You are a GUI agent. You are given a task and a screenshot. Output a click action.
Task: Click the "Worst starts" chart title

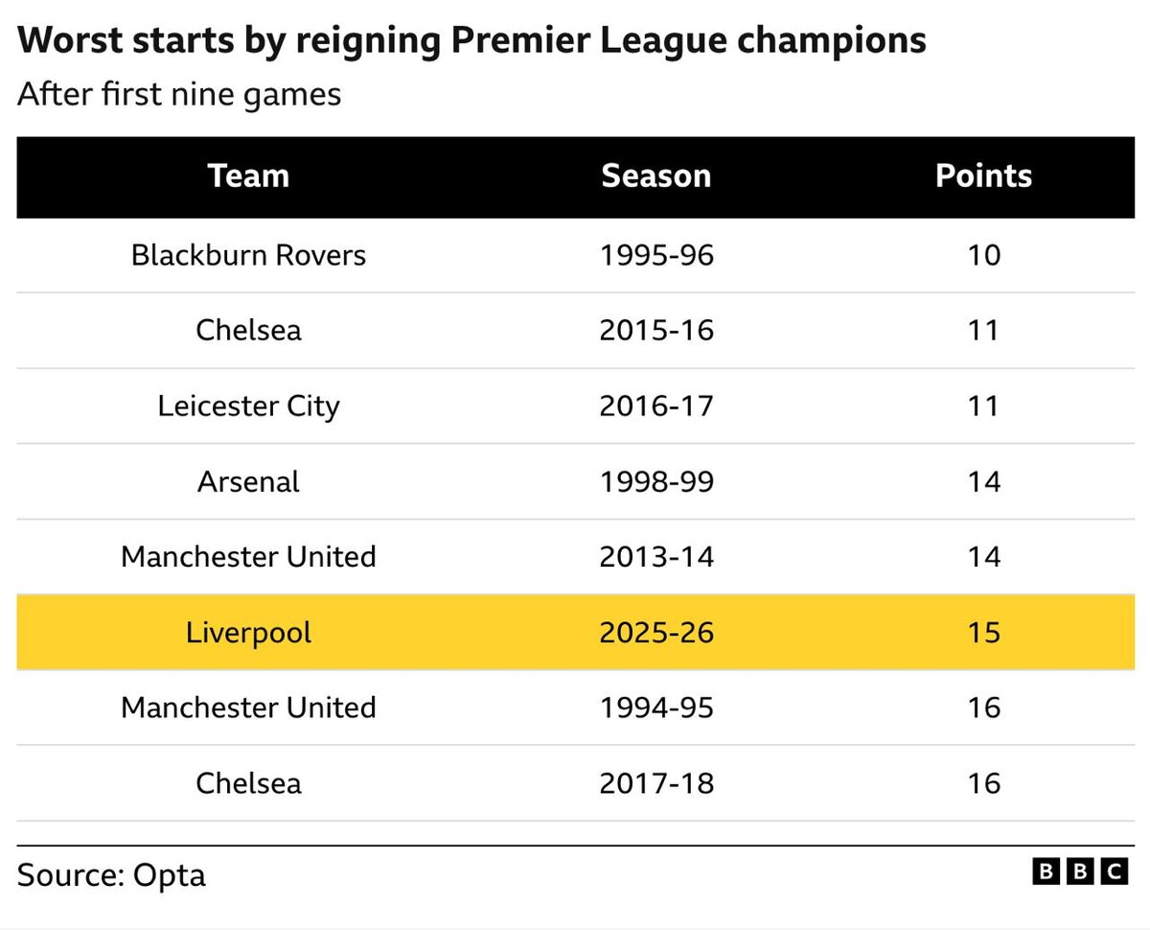tap(471, 41)
